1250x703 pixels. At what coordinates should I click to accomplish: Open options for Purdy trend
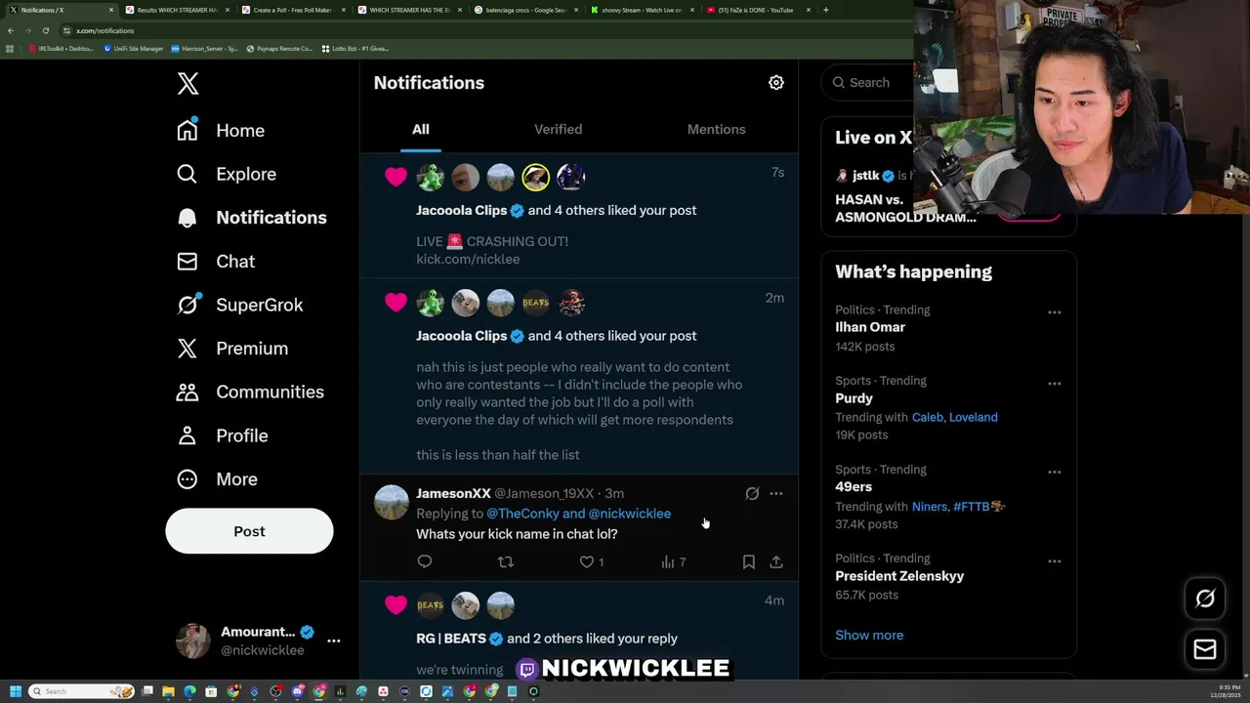pos(1055,384)
